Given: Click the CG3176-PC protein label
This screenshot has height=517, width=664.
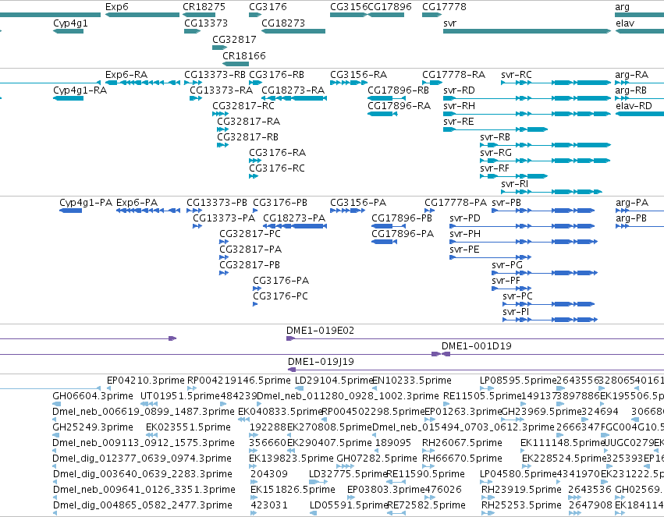Looking at the screenshot, I should 280,296.
